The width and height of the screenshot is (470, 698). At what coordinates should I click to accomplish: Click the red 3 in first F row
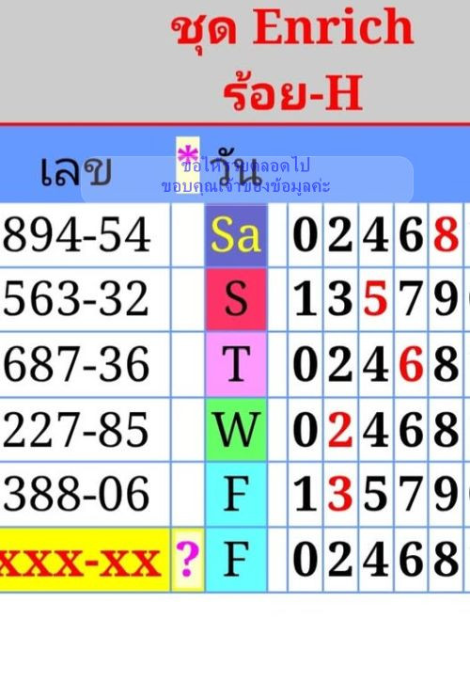[340, 494]
